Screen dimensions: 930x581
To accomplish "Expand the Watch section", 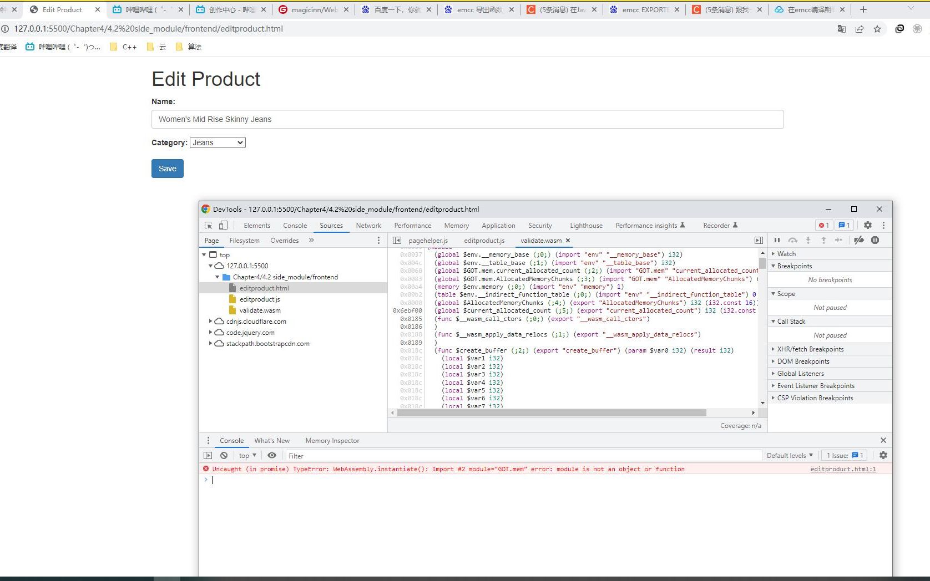I will [x=786, y=253].
